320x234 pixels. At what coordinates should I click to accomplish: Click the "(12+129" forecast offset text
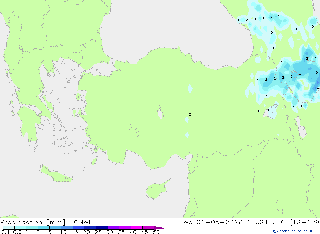click(305, 222)
